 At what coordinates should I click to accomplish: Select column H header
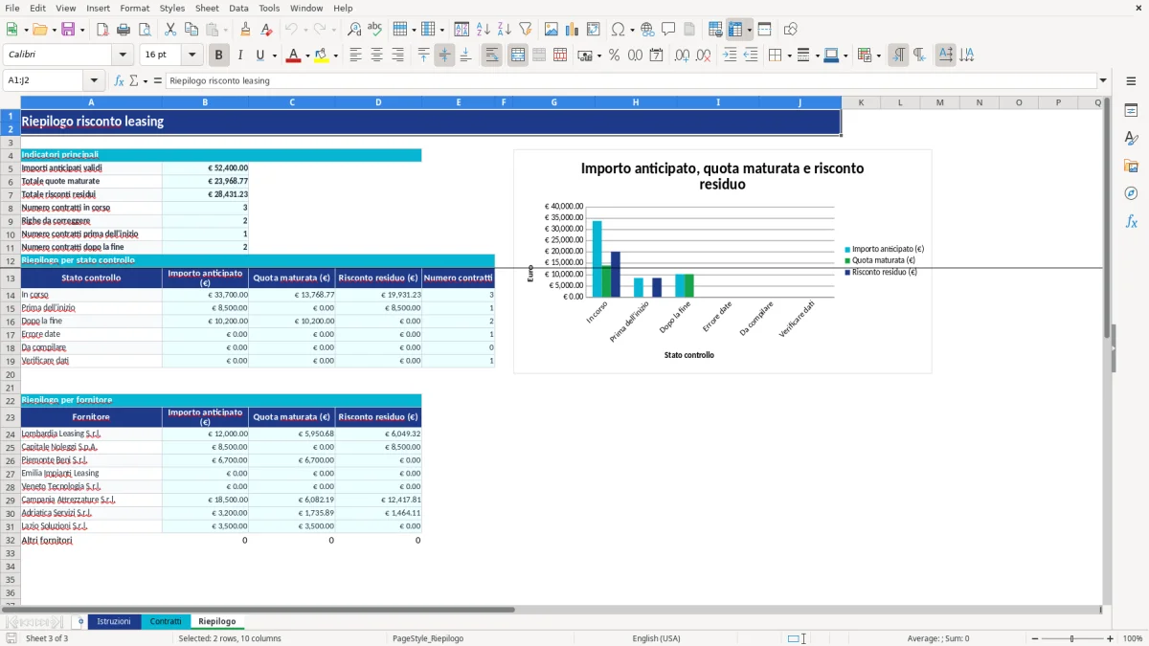pyautogui.click(x=636, y=102)
